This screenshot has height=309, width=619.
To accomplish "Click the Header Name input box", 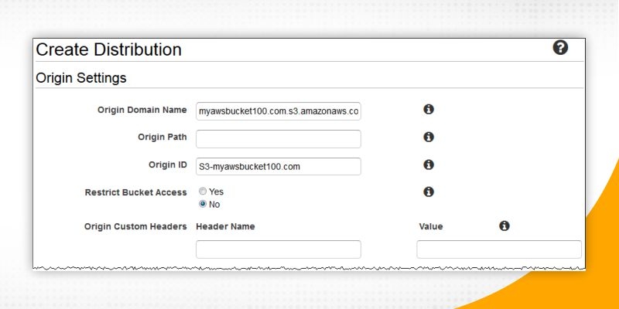I will coord(279,250).
